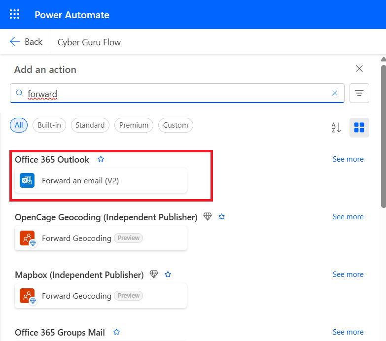Click the OpenCage Geocoding (Independent Publisher) heading
The height and width of the screenshot is (341, 386).
pyautogui.click(x=106, y=217)
